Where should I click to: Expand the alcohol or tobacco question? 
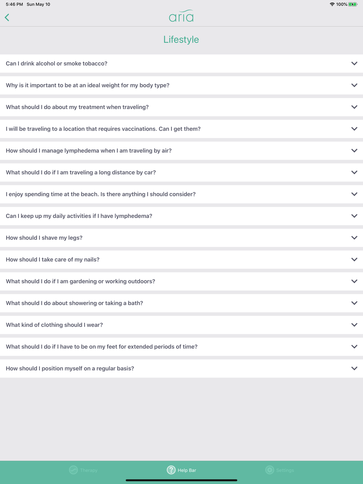pyautogui.click(x=181, y=63)
